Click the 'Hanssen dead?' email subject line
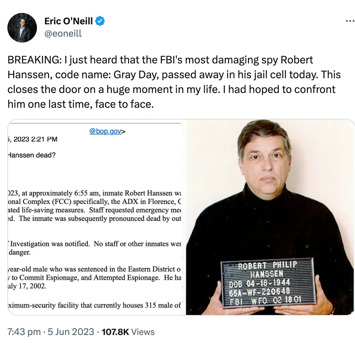The height and width of the screenshot is (343, 355). pyautogui.click(x=32, y=155)
